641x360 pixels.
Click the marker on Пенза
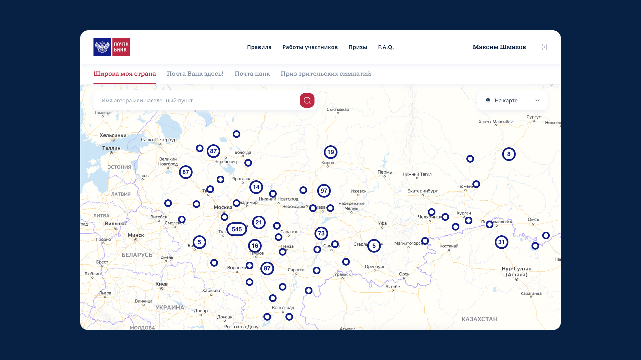(282, 252)
